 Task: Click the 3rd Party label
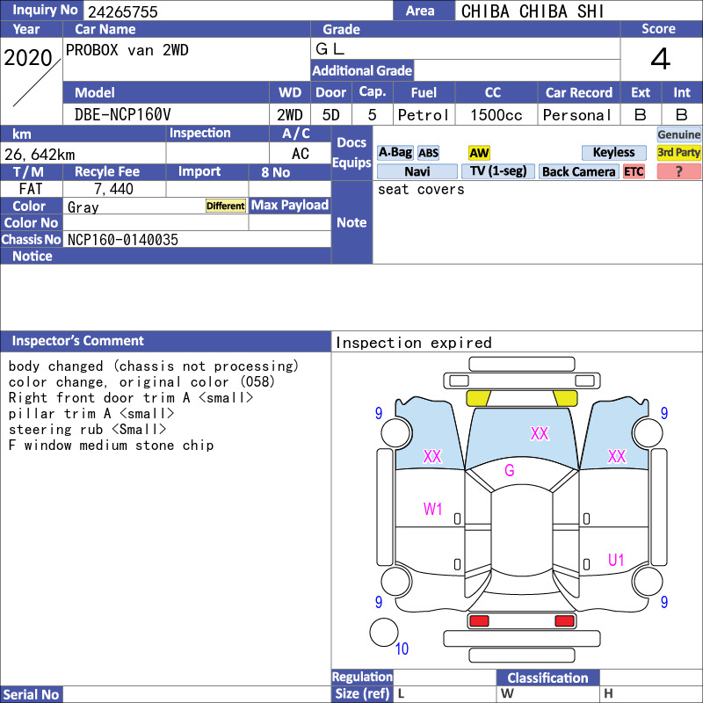[x=678, y=152]
